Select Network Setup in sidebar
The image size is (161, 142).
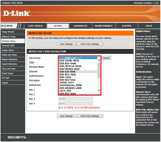pos(9,36)
